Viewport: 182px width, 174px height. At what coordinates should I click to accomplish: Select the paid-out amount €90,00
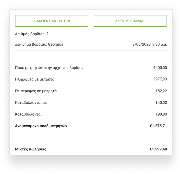(161, 114)
